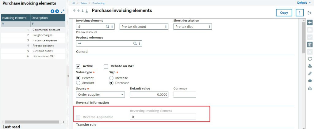314x129 pixels.
Task: Select Customs duties row in the list
Action: point(42,51)
